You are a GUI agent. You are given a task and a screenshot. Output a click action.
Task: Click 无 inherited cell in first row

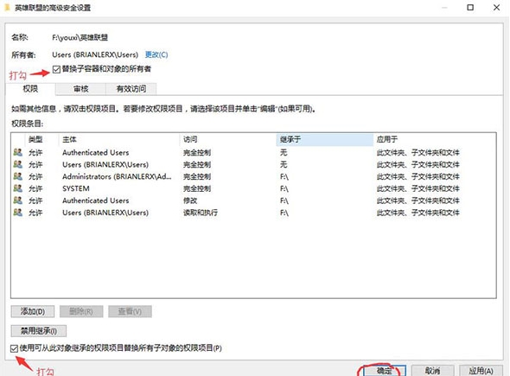[284, 152]
